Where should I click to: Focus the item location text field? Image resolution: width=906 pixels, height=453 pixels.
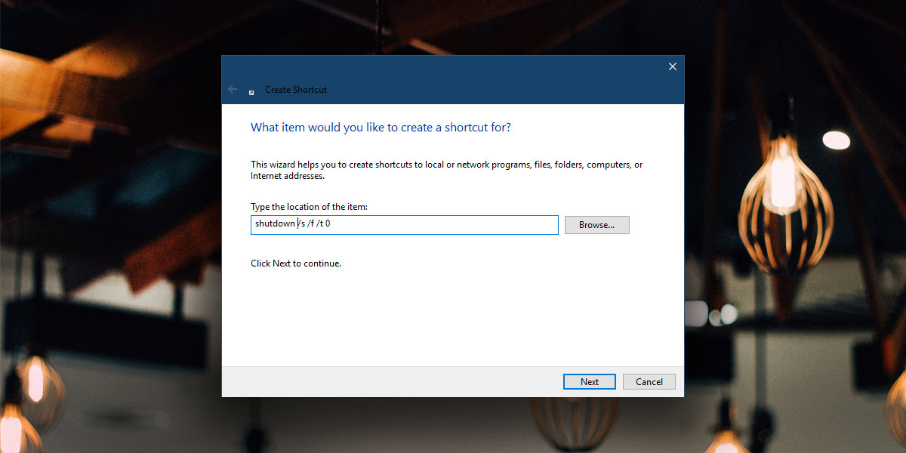(405, 224)
